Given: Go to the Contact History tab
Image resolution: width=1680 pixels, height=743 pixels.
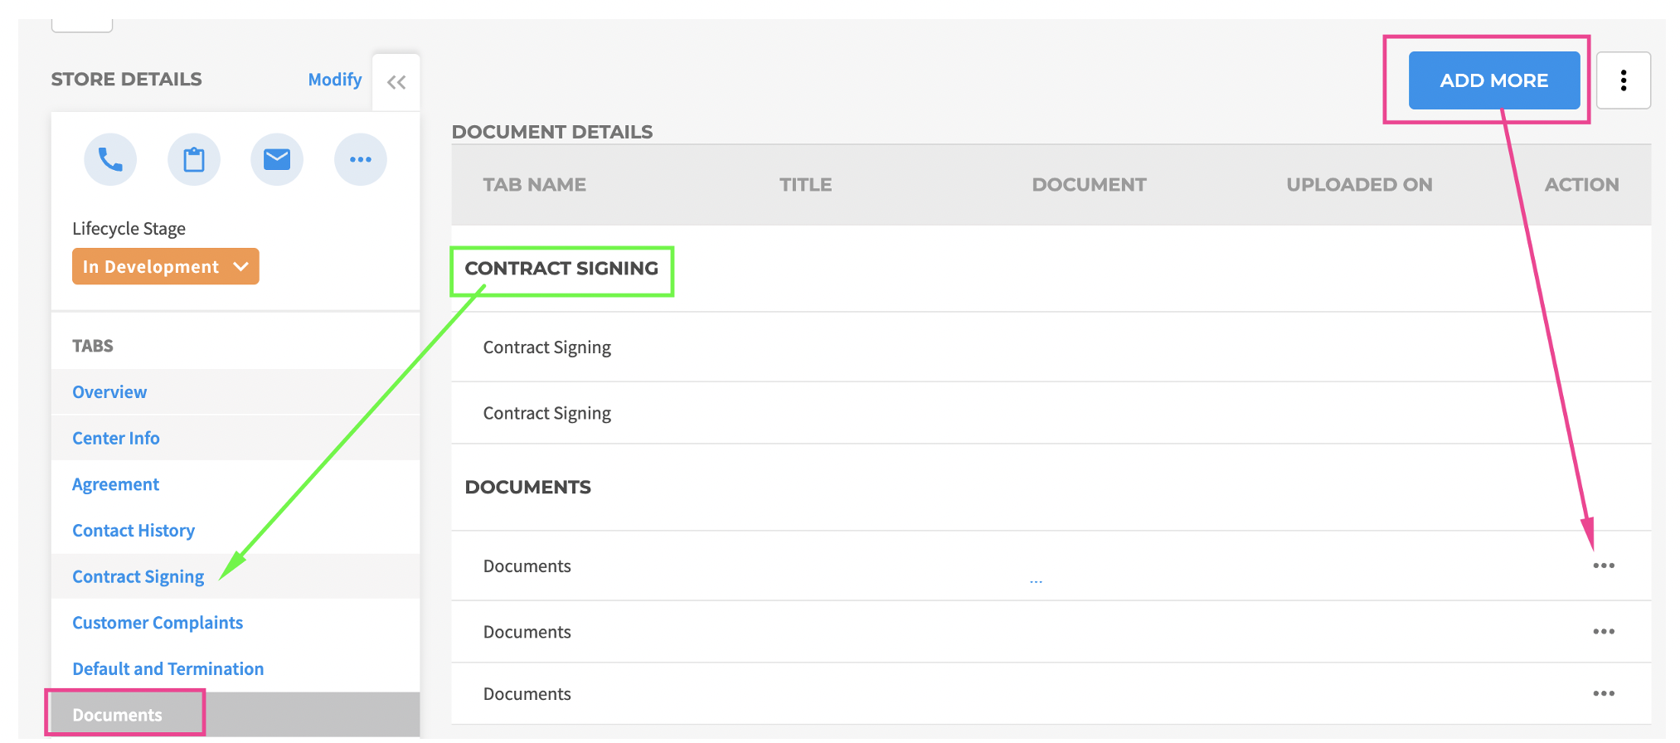Looking at the screenshot, I should click(134, 531).
